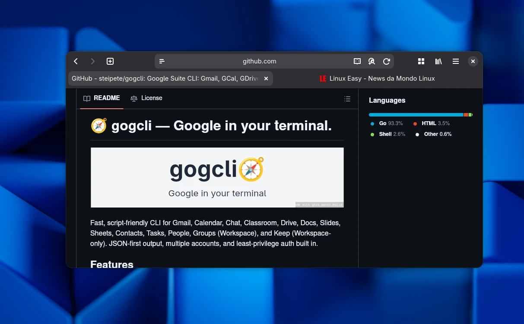Show the tab overview grid

point(421,61)
